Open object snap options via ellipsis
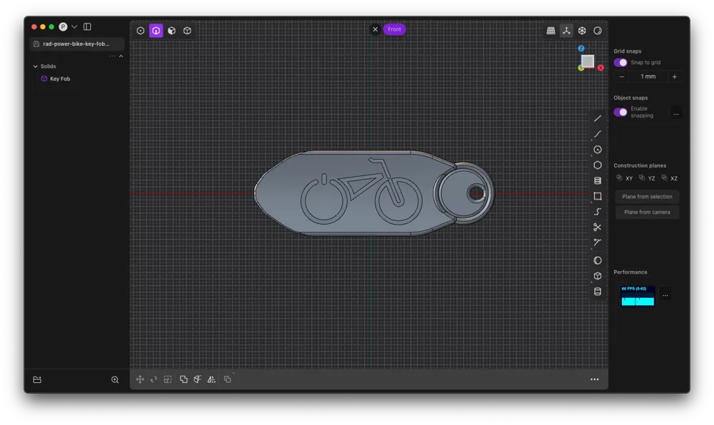Viewport: 714px width, 425px height. [x=675, y=113]
